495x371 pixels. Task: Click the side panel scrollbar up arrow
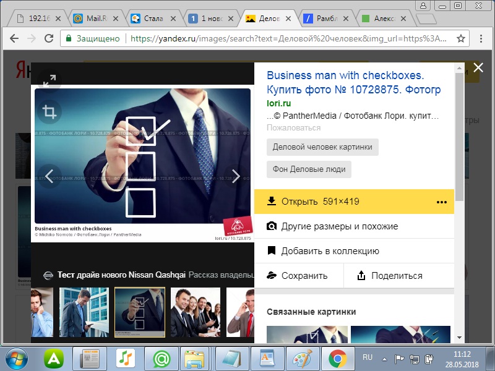pyautogui.click(x=459, y=67)
